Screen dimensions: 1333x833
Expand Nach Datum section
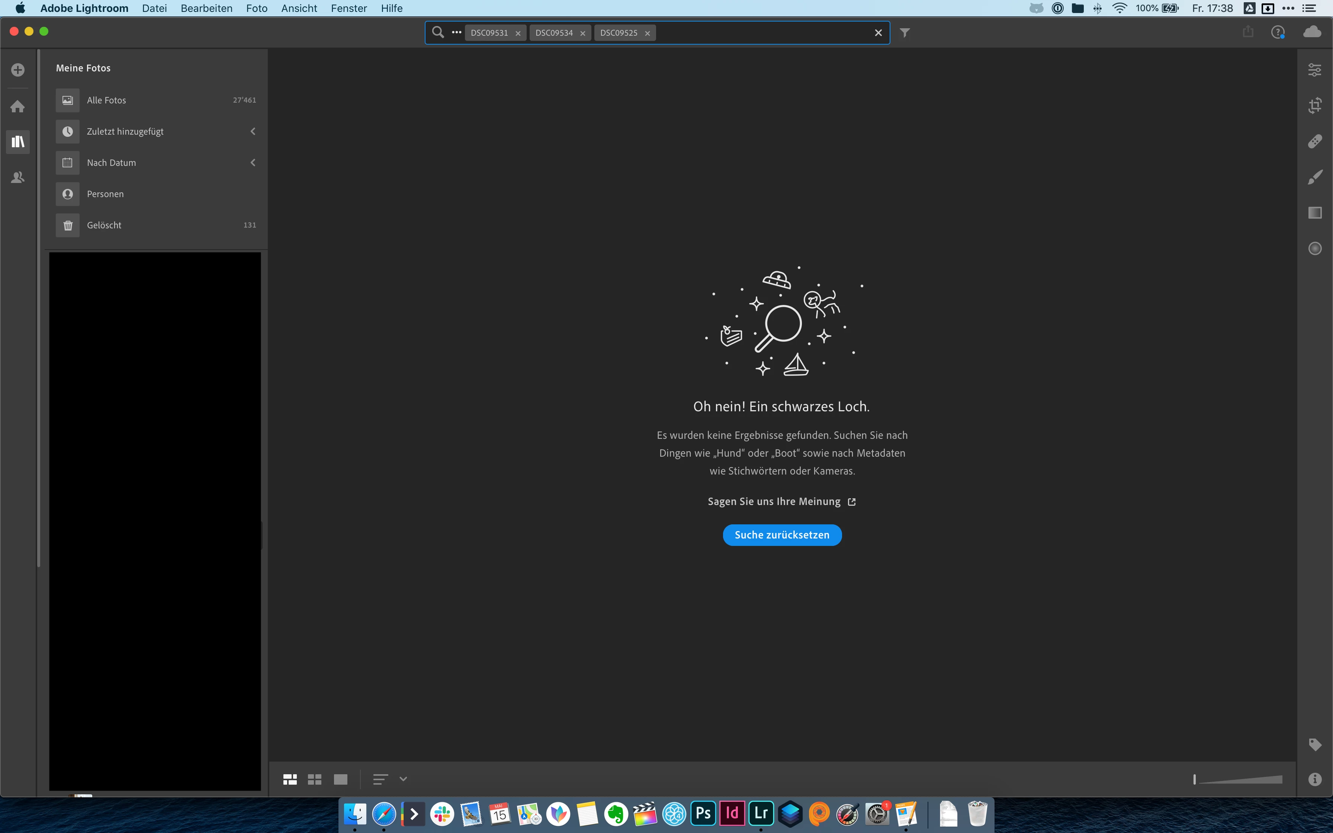253,163
